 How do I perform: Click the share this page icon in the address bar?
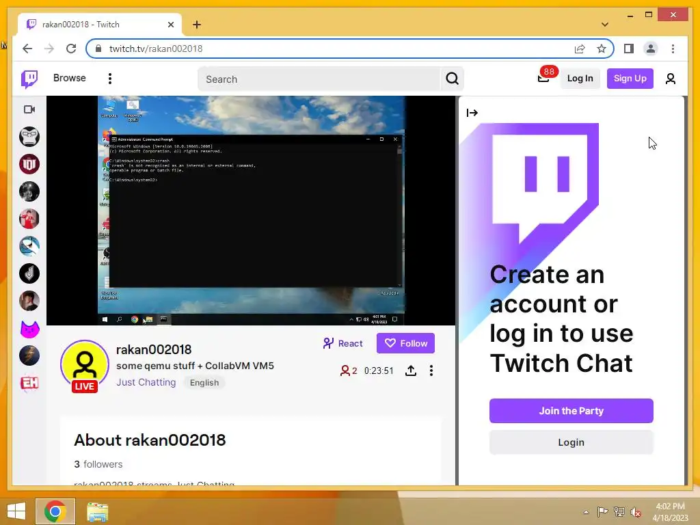point(580,49)
